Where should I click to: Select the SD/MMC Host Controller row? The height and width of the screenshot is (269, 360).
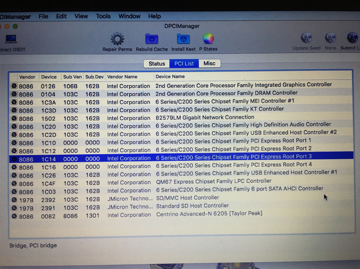click(181, 199)
